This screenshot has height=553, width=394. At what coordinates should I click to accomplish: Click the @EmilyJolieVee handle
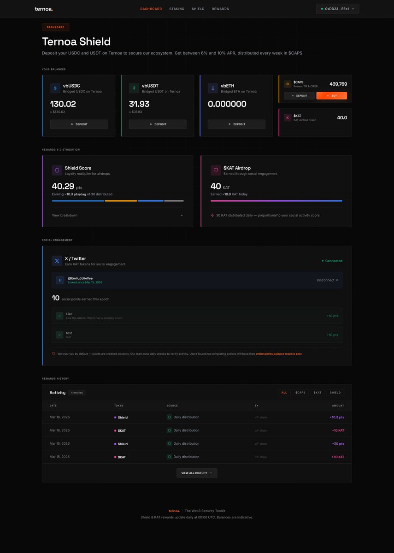pos(80,278)
